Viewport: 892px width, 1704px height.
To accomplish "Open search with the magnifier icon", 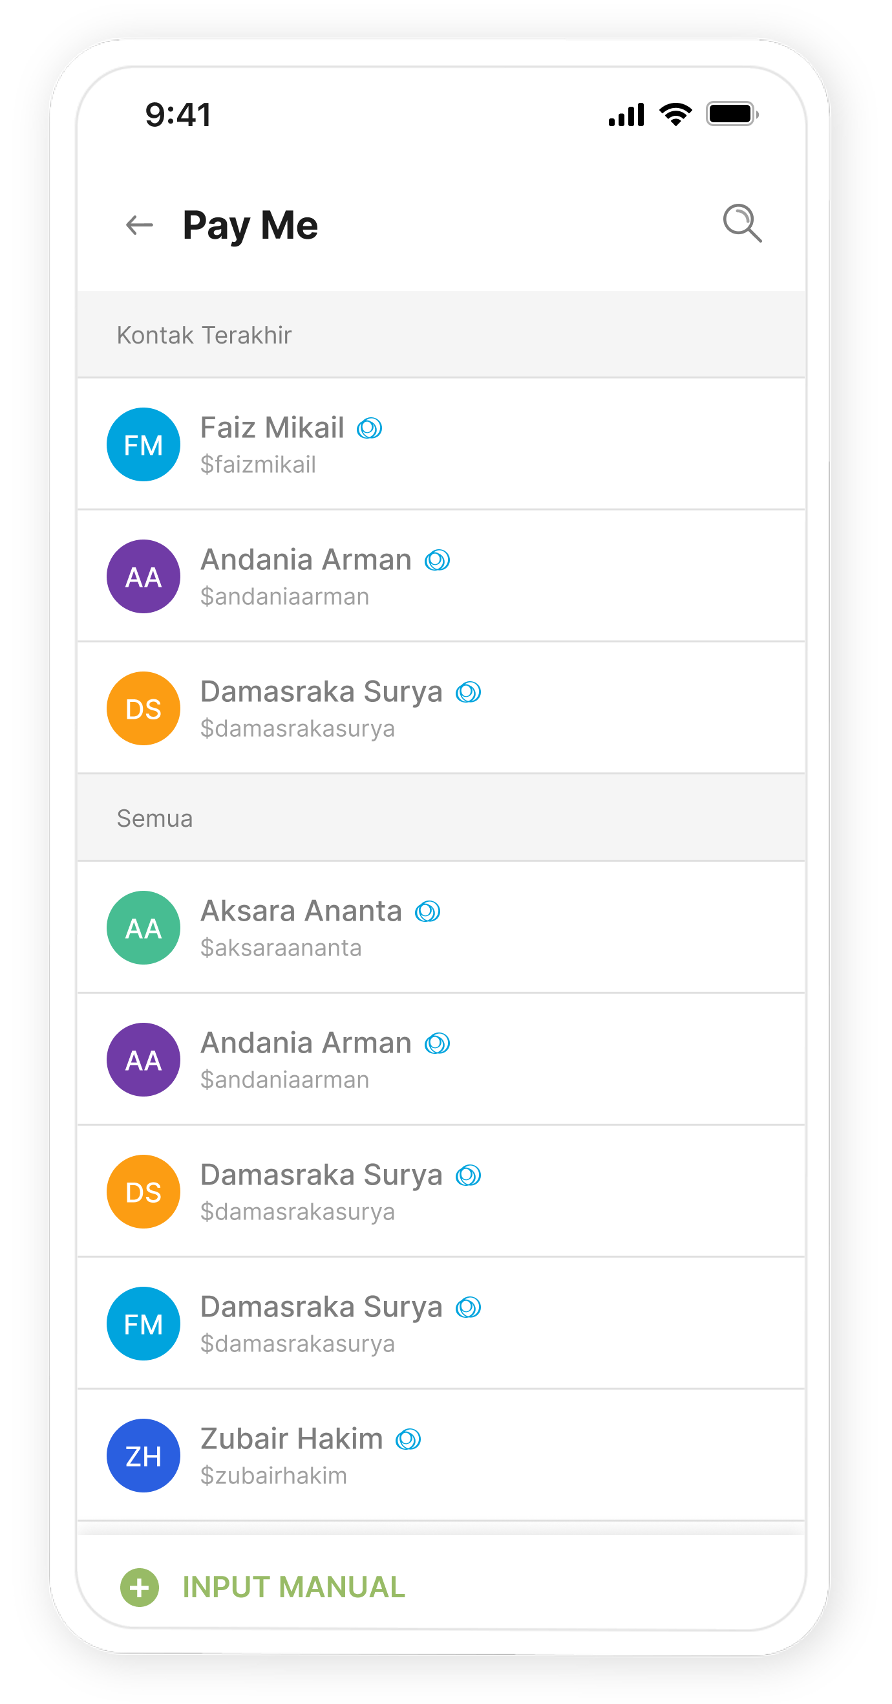I will tap(742, 224).
